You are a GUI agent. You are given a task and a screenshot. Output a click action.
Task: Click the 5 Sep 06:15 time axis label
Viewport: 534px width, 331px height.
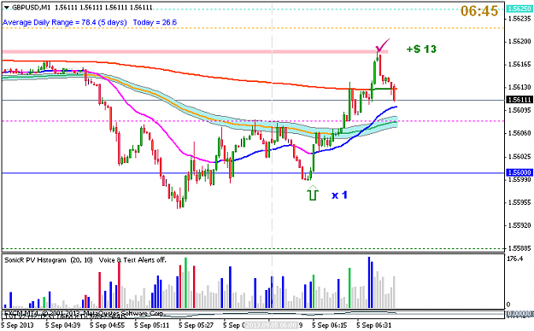[330, 325]
